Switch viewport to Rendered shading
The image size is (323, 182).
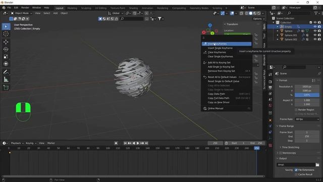259,13
